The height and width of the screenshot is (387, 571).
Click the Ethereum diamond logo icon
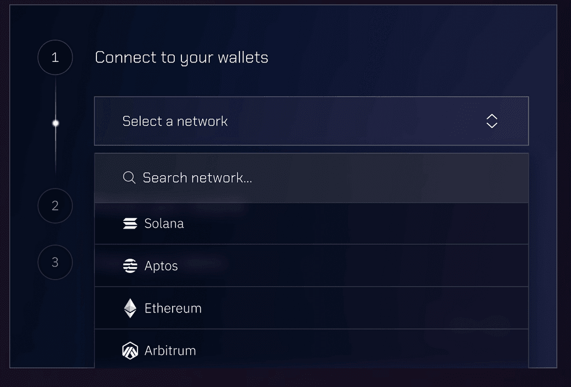pyautogui.click(x=130, y=308)
